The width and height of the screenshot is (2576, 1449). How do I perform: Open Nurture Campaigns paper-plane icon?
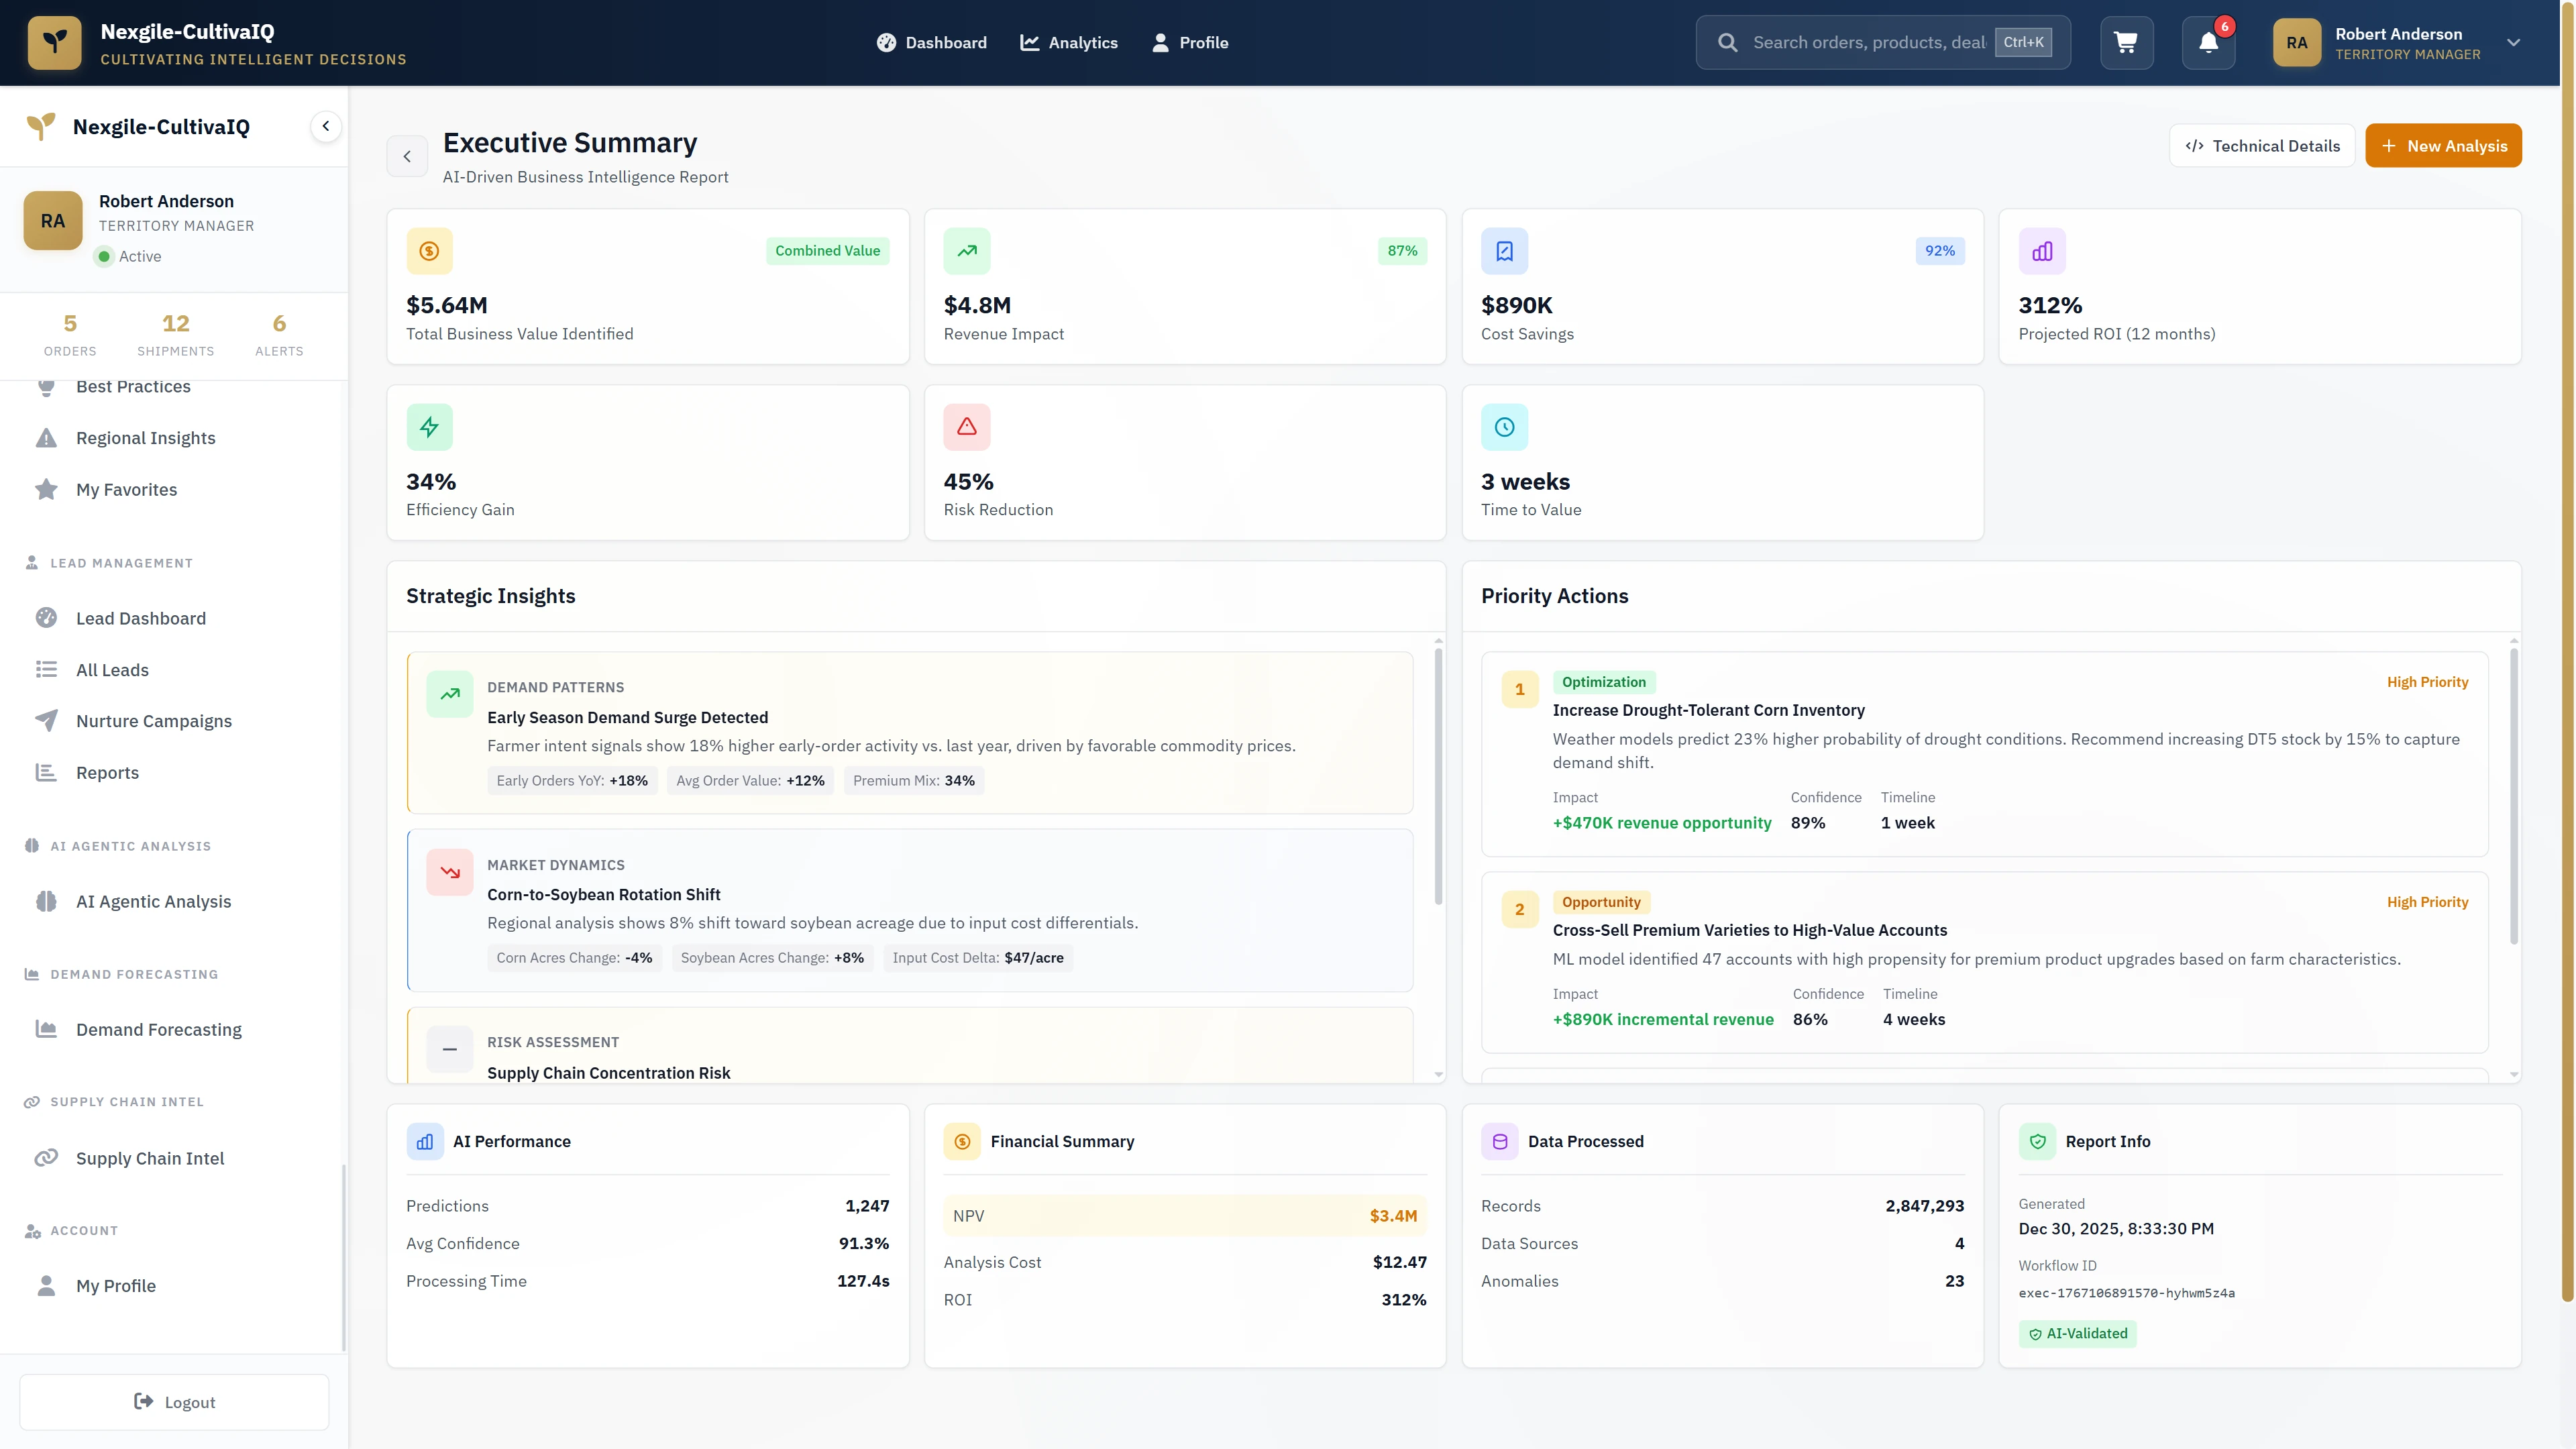click(46, 721)
